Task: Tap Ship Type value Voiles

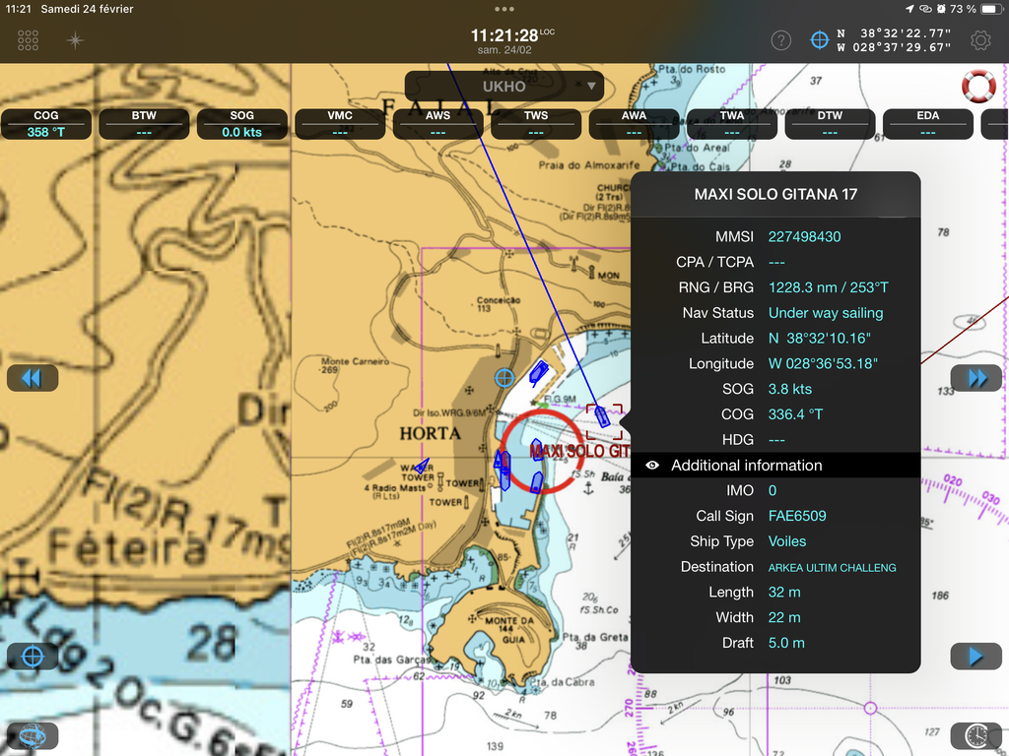Action: 787,541
